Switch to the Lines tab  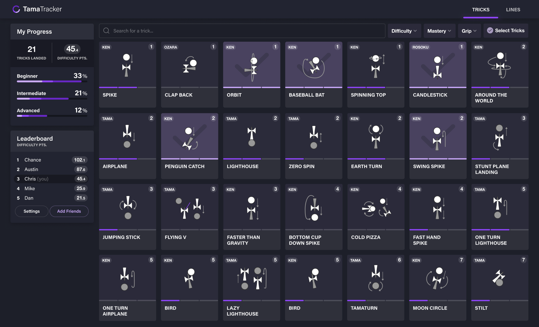pos(513,10)
